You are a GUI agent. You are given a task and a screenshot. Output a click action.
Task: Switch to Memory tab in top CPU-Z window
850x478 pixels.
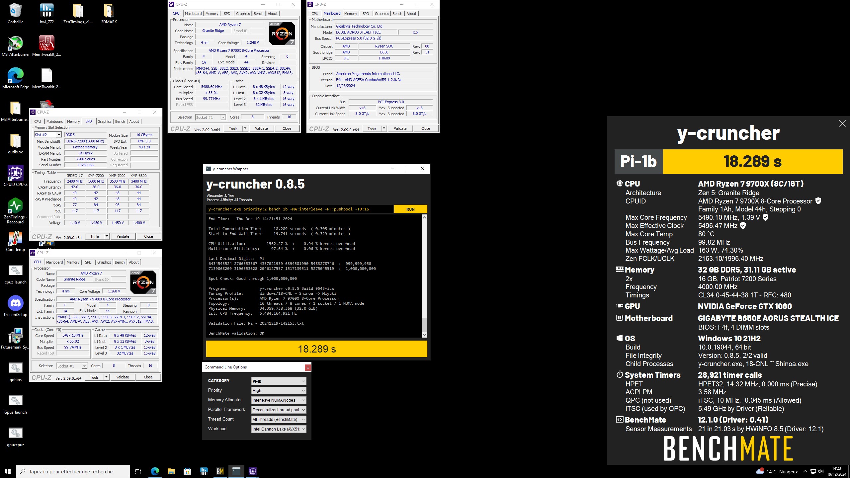point(212,14)
